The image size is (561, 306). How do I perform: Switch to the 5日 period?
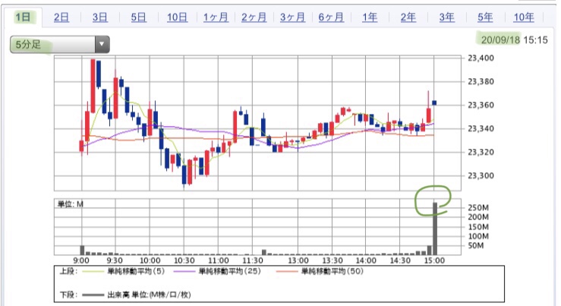(x=138, y=17)
